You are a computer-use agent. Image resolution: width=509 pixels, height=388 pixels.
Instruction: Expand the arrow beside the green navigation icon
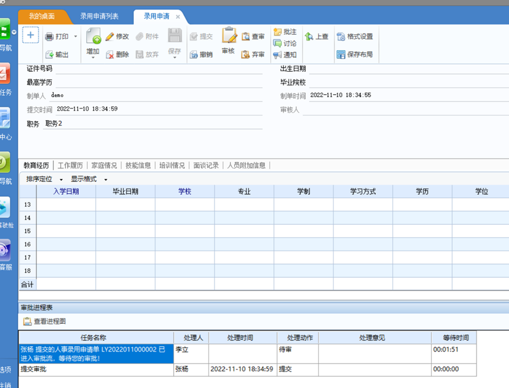point(14,32)
